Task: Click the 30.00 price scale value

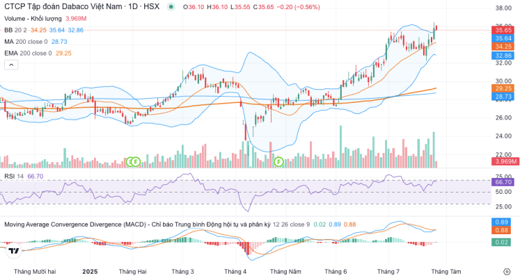Action: tap(503, 81)
